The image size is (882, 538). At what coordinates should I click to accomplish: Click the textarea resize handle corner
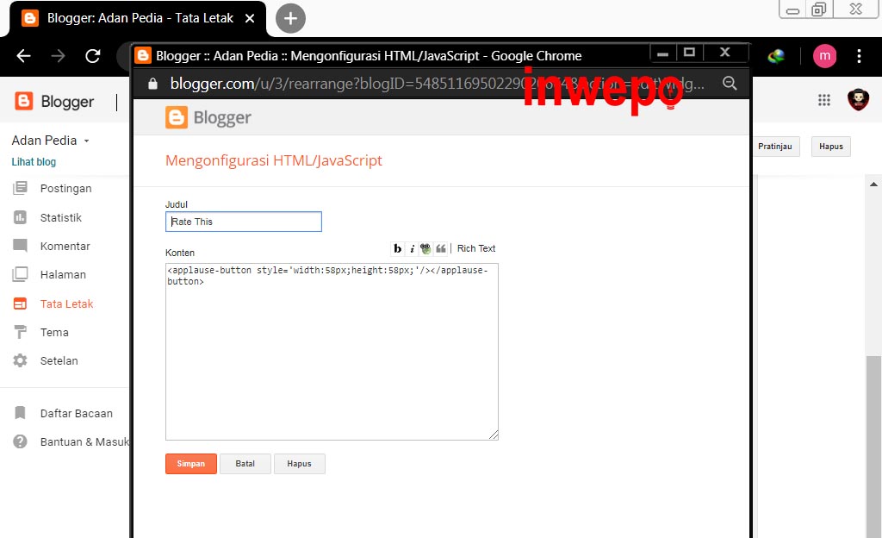coord(494,435)
